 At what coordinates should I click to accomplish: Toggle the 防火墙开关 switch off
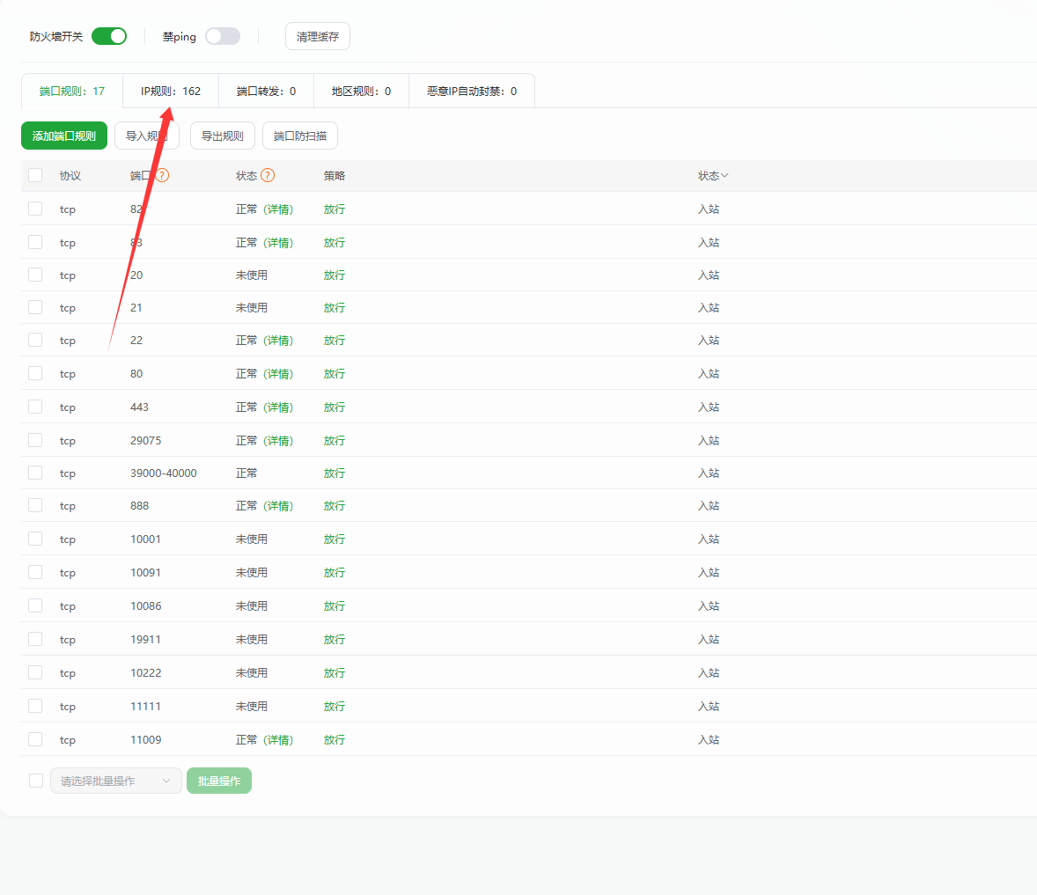(109, 36)
